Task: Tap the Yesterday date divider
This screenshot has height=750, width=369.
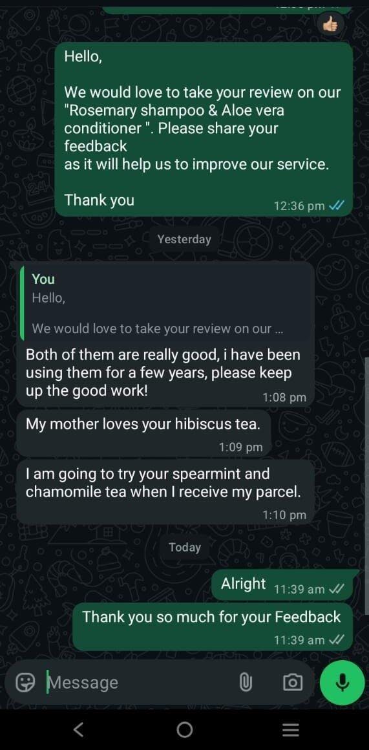Action: 184,239
